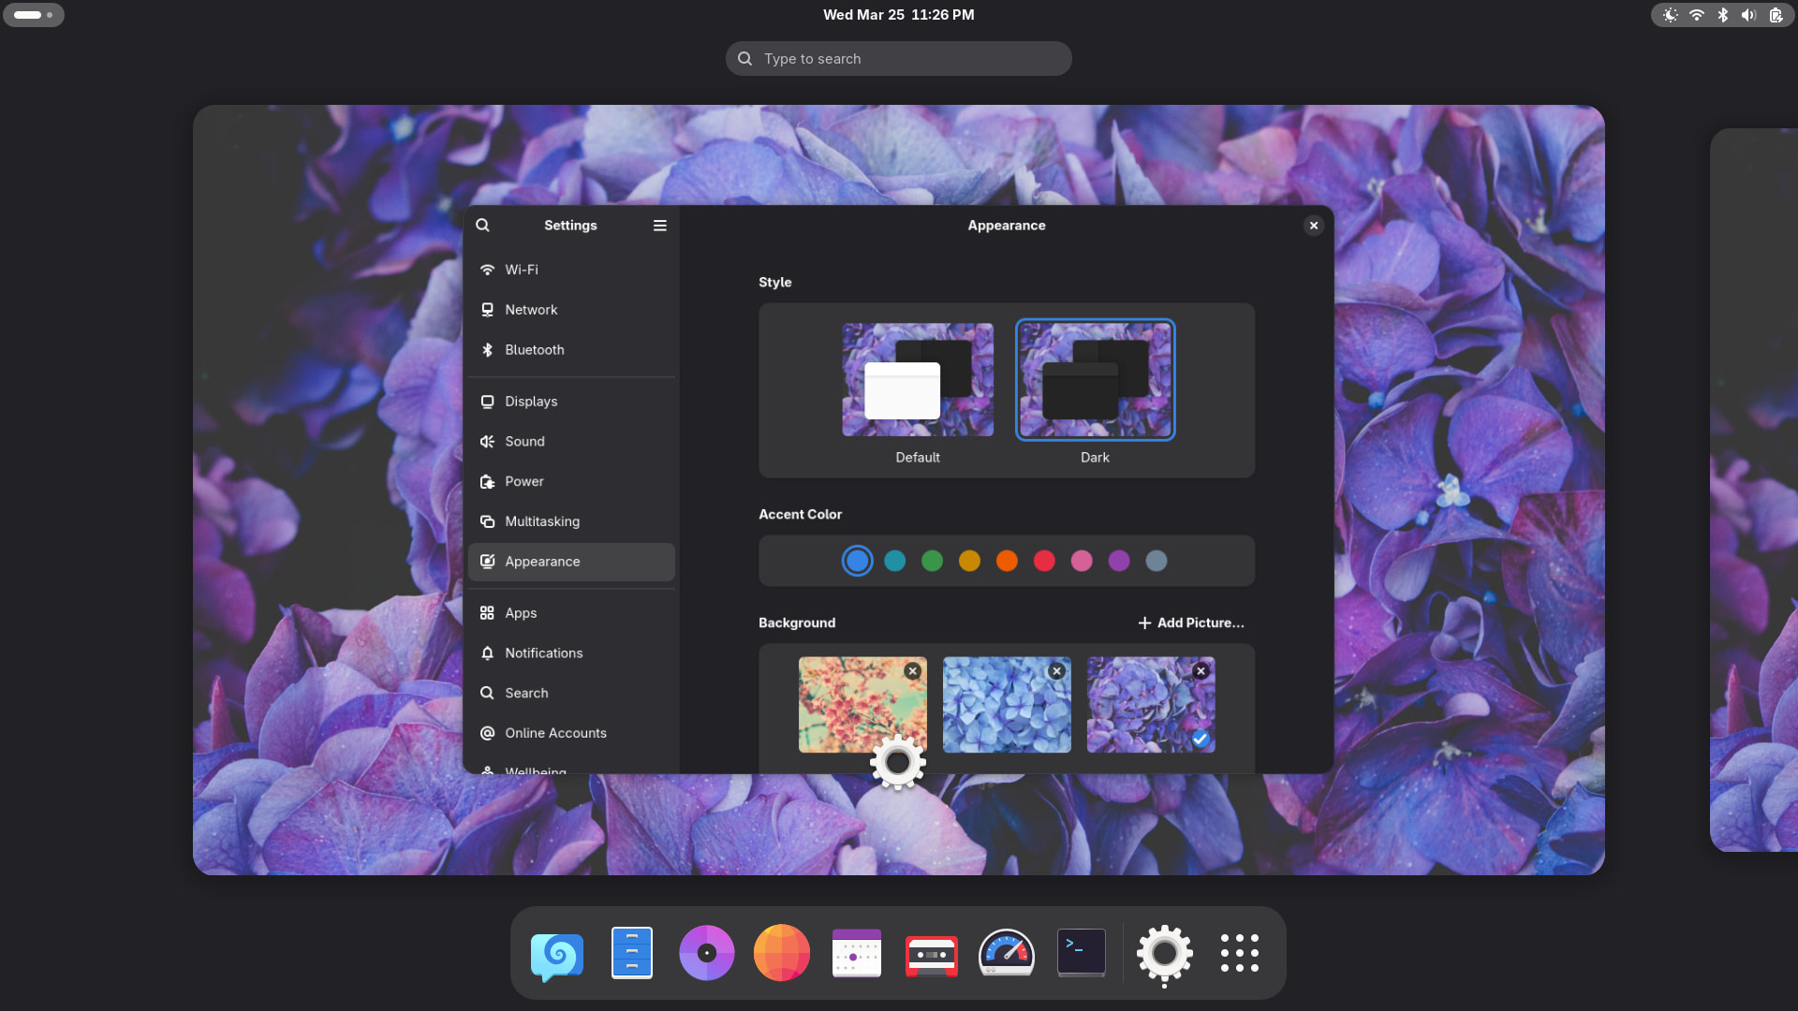The image size is (1798, 1011).
Task: Remove the blue hydrangea background picture
Action: click(1056, 671)
